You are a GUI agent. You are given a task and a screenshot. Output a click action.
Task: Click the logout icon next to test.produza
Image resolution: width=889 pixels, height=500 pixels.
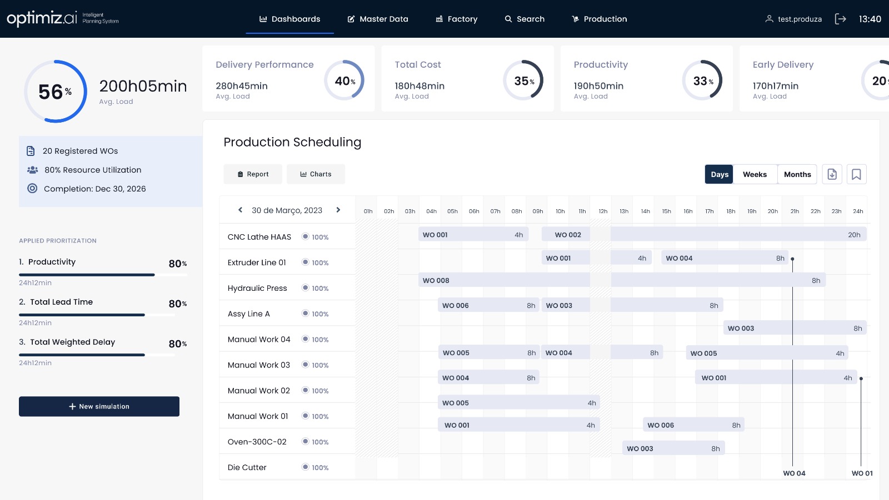[x=840, y=19]
